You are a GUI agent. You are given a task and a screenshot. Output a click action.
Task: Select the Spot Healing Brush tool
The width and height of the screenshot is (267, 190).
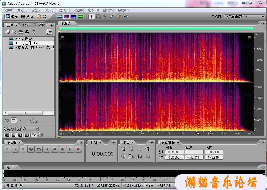click(119, 16)
